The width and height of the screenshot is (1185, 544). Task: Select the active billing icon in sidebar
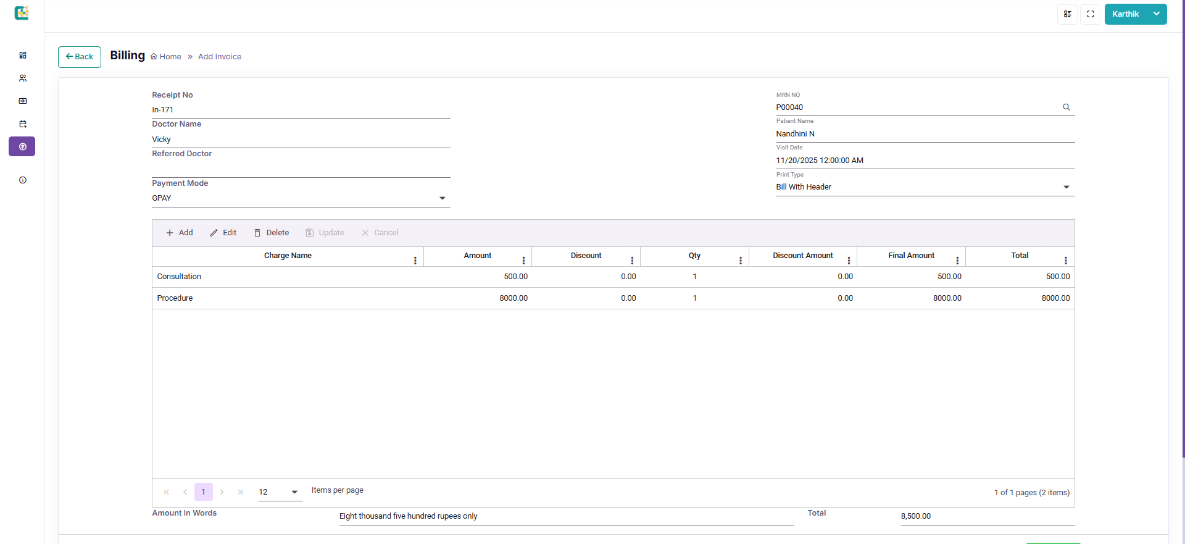(22, 146)
